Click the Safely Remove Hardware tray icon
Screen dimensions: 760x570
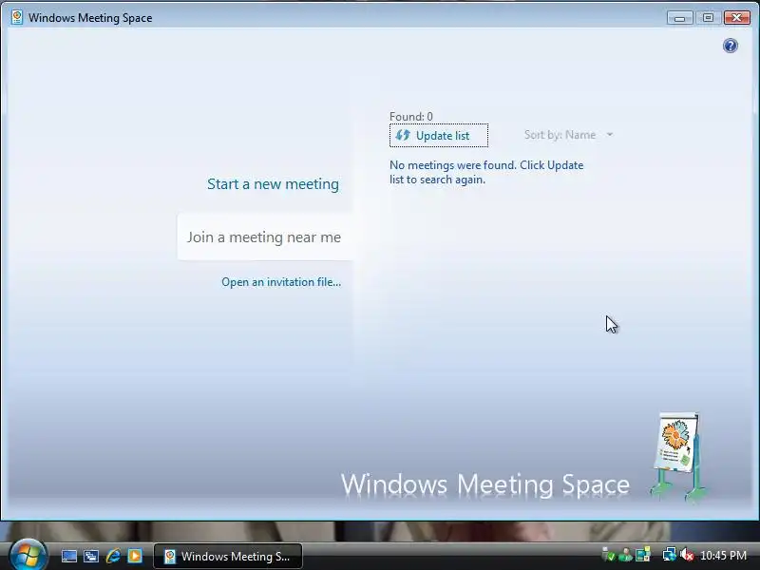[608, 554]
